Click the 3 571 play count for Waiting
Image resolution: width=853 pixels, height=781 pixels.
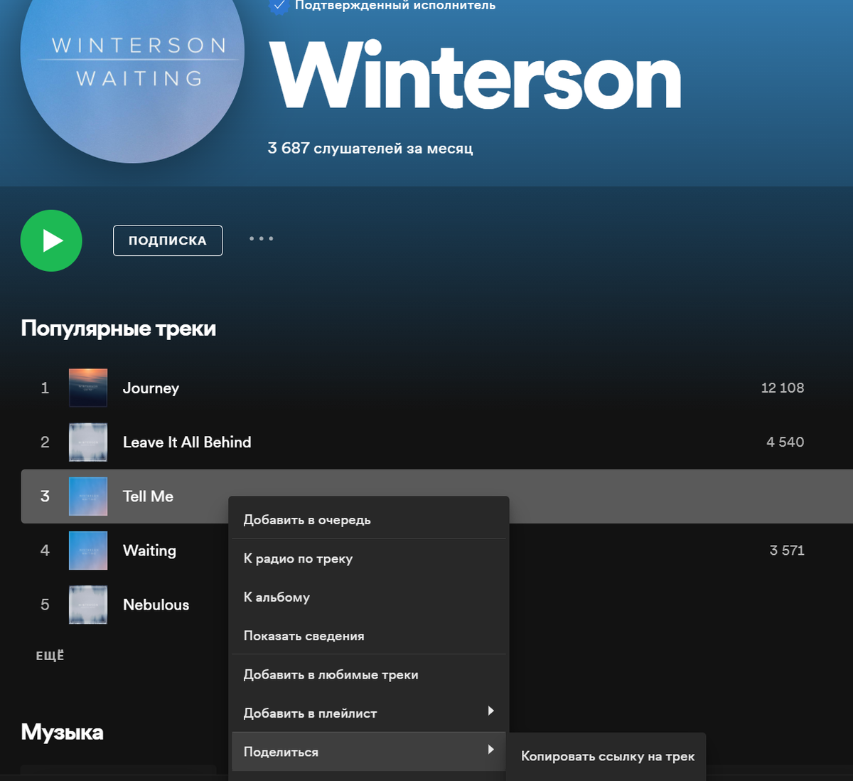[787, 551]
